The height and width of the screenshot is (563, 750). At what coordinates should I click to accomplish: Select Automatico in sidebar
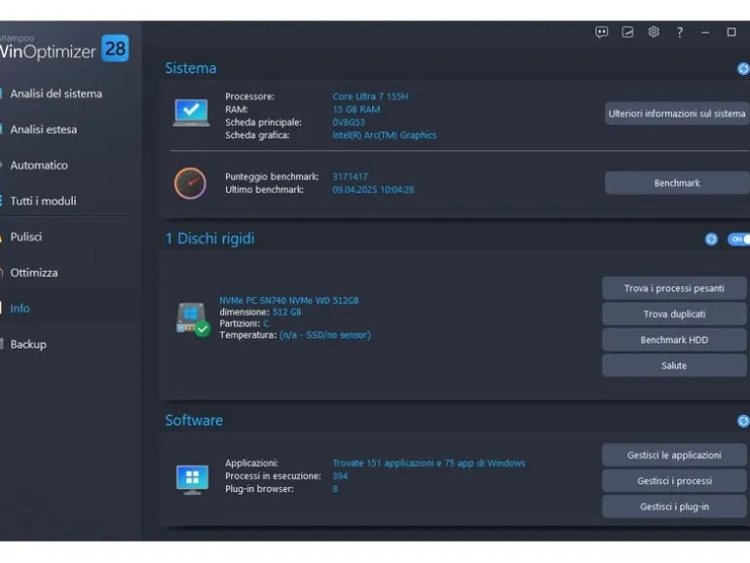coord(39,166)
